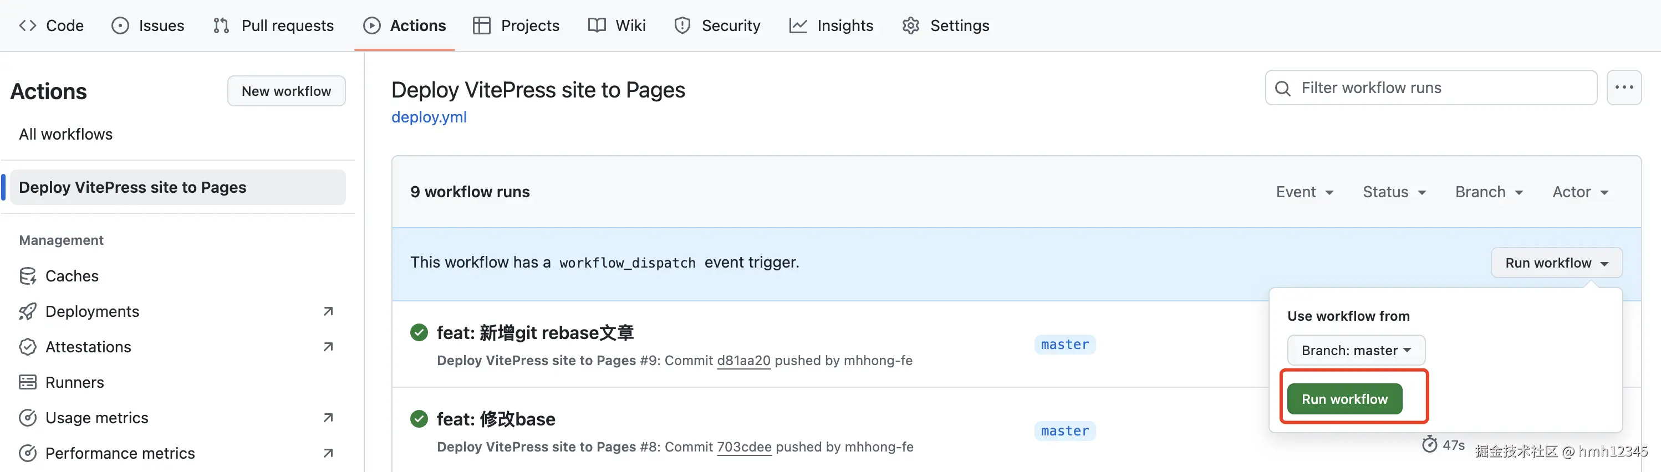1661x472 pixels.
Task: Click the Deployments rocket icon
Action: point(28,312)
